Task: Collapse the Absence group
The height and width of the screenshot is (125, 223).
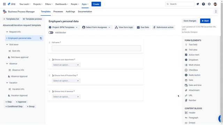Action: tap(7, 64)
